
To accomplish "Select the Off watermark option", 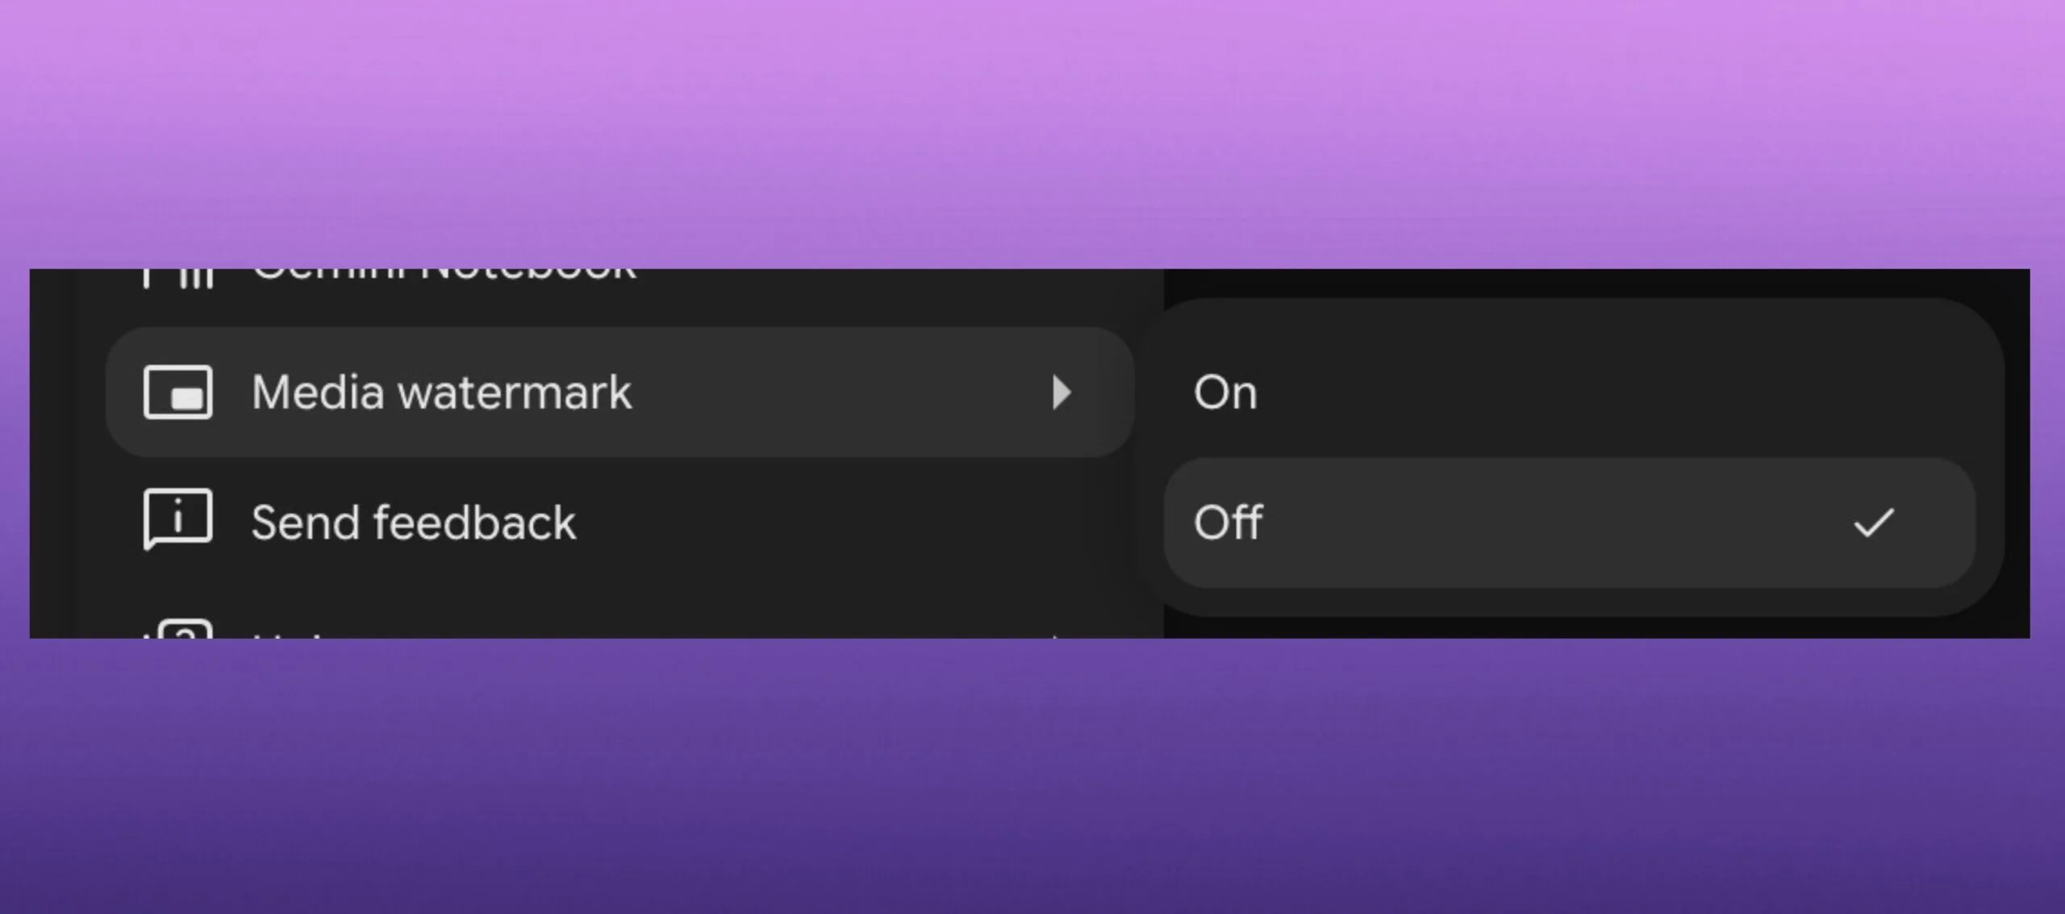I will coord(1569,523).
